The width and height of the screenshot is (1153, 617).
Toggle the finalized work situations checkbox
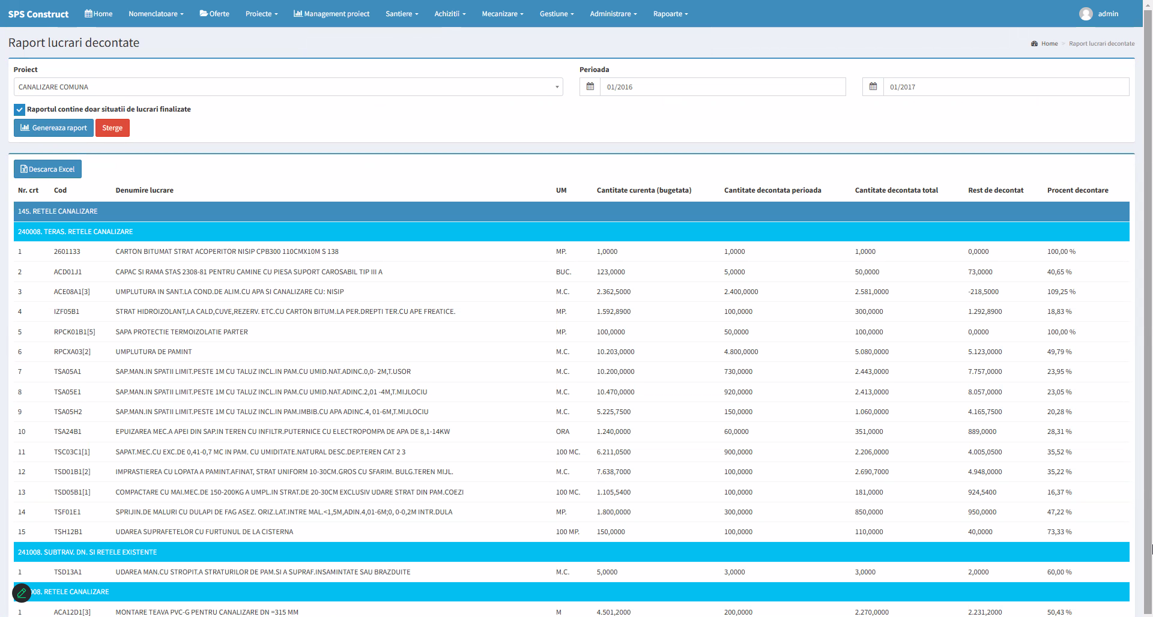[19, 110]
